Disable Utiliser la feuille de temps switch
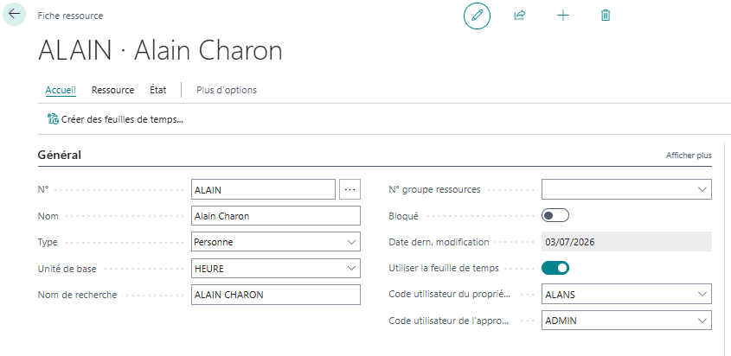The height and width of the screenshot is (356, 731). point(555,268)
